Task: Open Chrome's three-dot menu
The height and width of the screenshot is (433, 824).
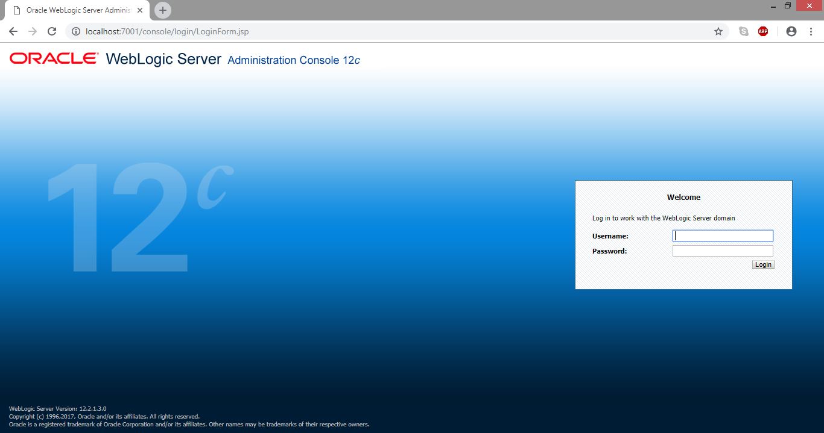Action: 811,31
